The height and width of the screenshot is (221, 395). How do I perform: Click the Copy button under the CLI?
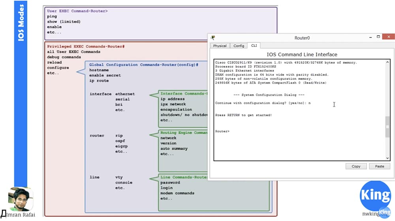[356, 166]
